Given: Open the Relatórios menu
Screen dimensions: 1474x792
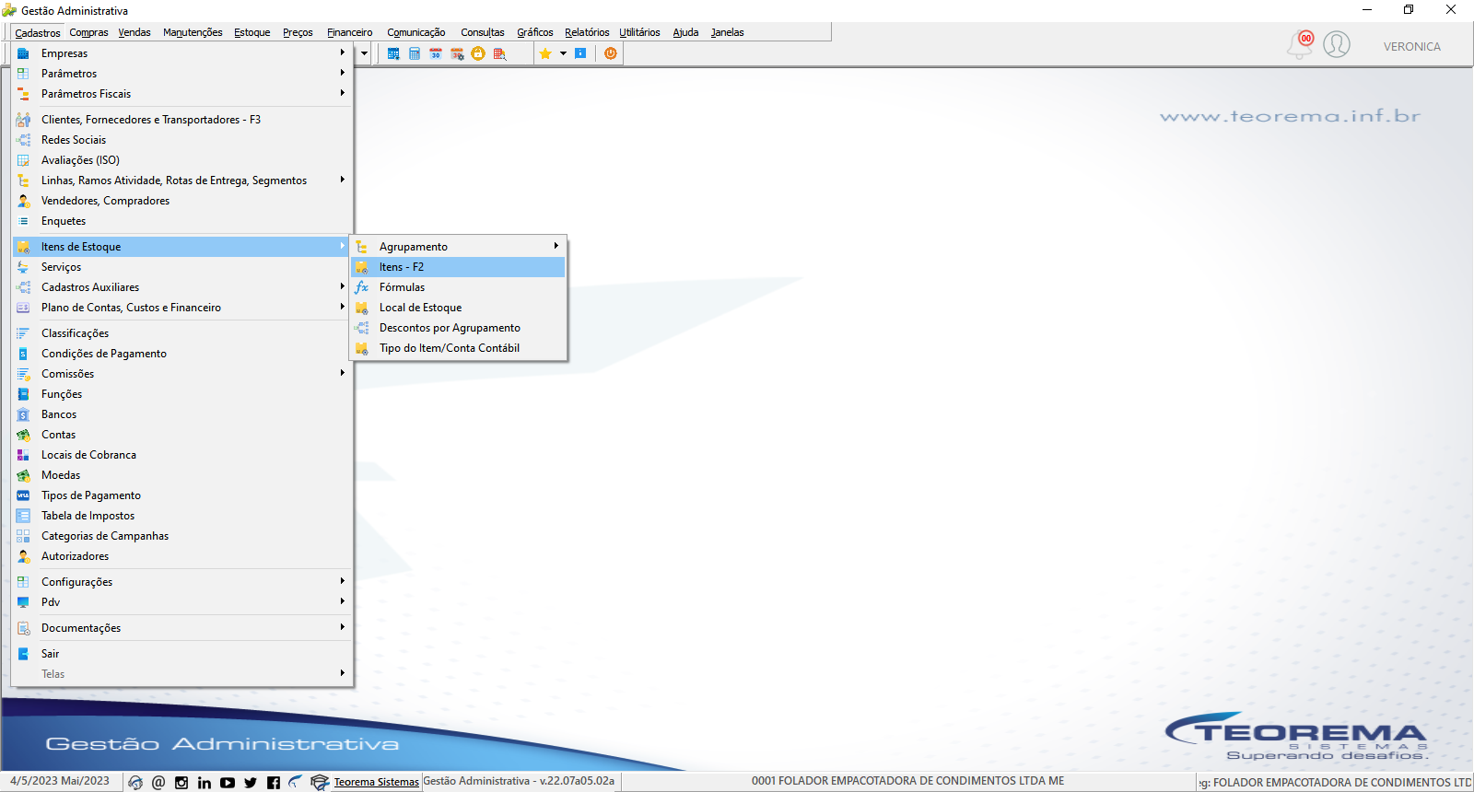Looking at the screenshot, I should point(587,32).
